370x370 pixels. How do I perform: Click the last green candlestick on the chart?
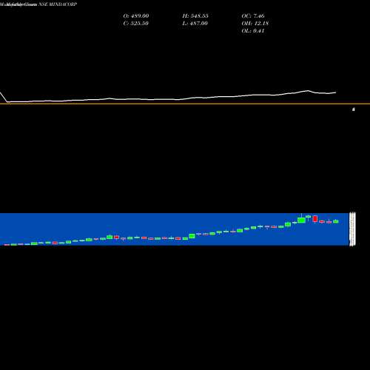point(336,221)
